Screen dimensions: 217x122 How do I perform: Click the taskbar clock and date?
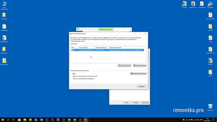click(x=207, y=120)
